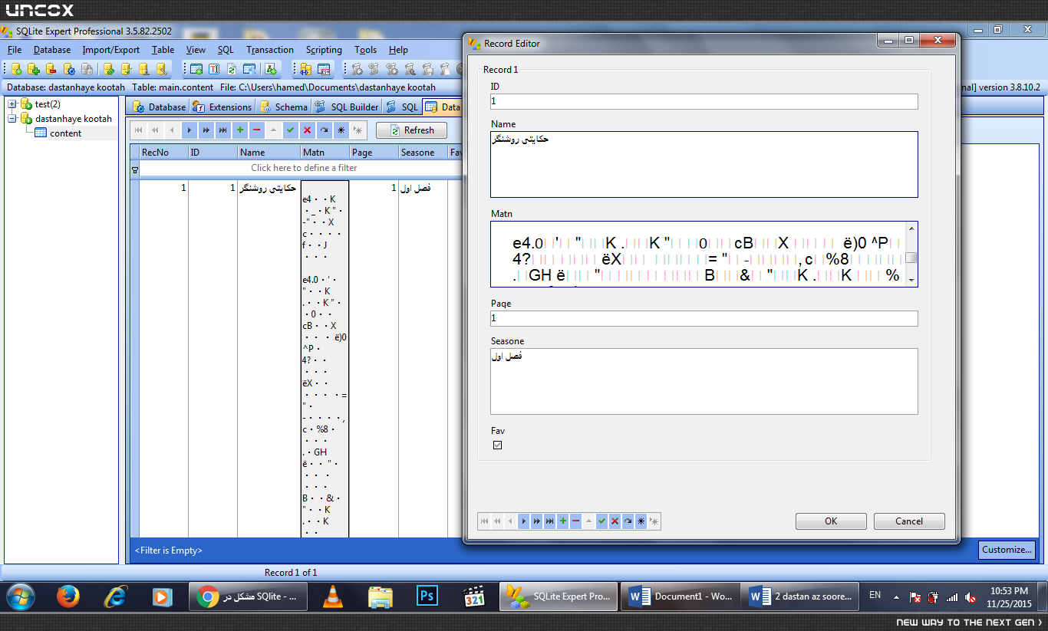Screen dimensions: 1048x631
Task: Switch to Chrome window in taskbar
Action: point(249,596)
